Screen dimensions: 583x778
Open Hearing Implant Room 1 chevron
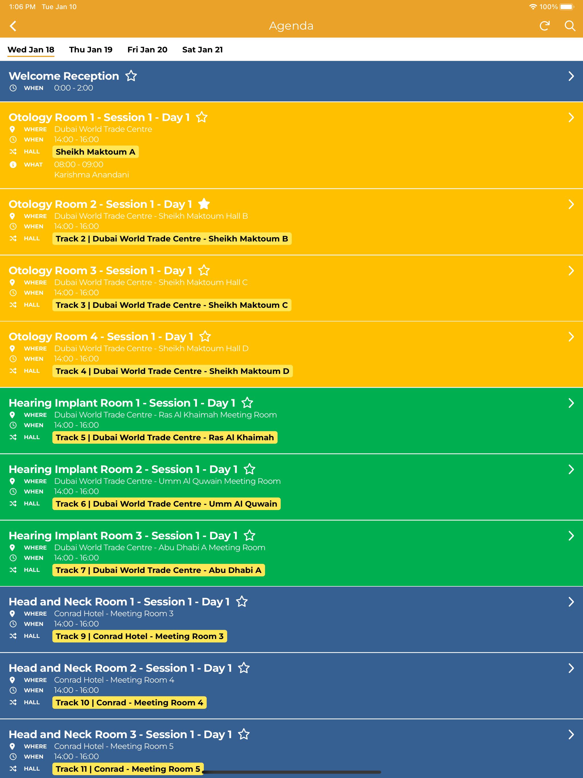point(571,403)
